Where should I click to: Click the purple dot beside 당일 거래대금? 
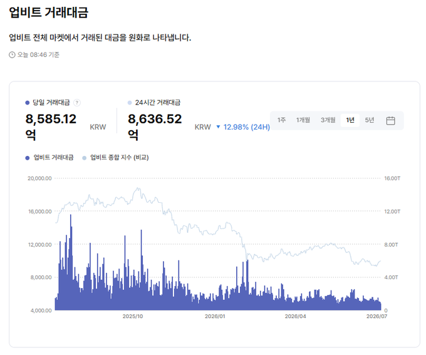click(x=27, y=103)
